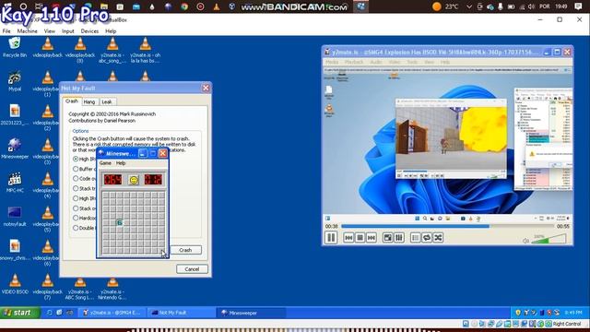Select the snowy_chris desktop file
This screenshot has width=590, height=332.
point(15,250)
